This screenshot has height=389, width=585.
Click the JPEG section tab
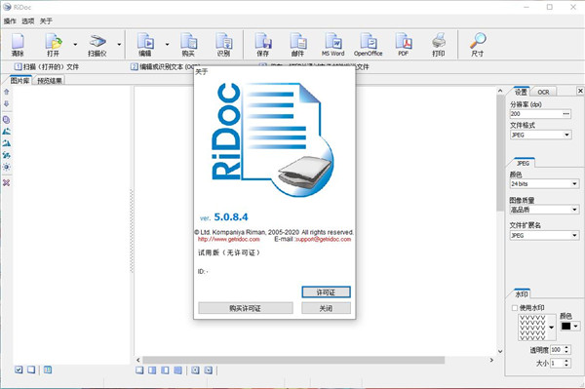523,164
